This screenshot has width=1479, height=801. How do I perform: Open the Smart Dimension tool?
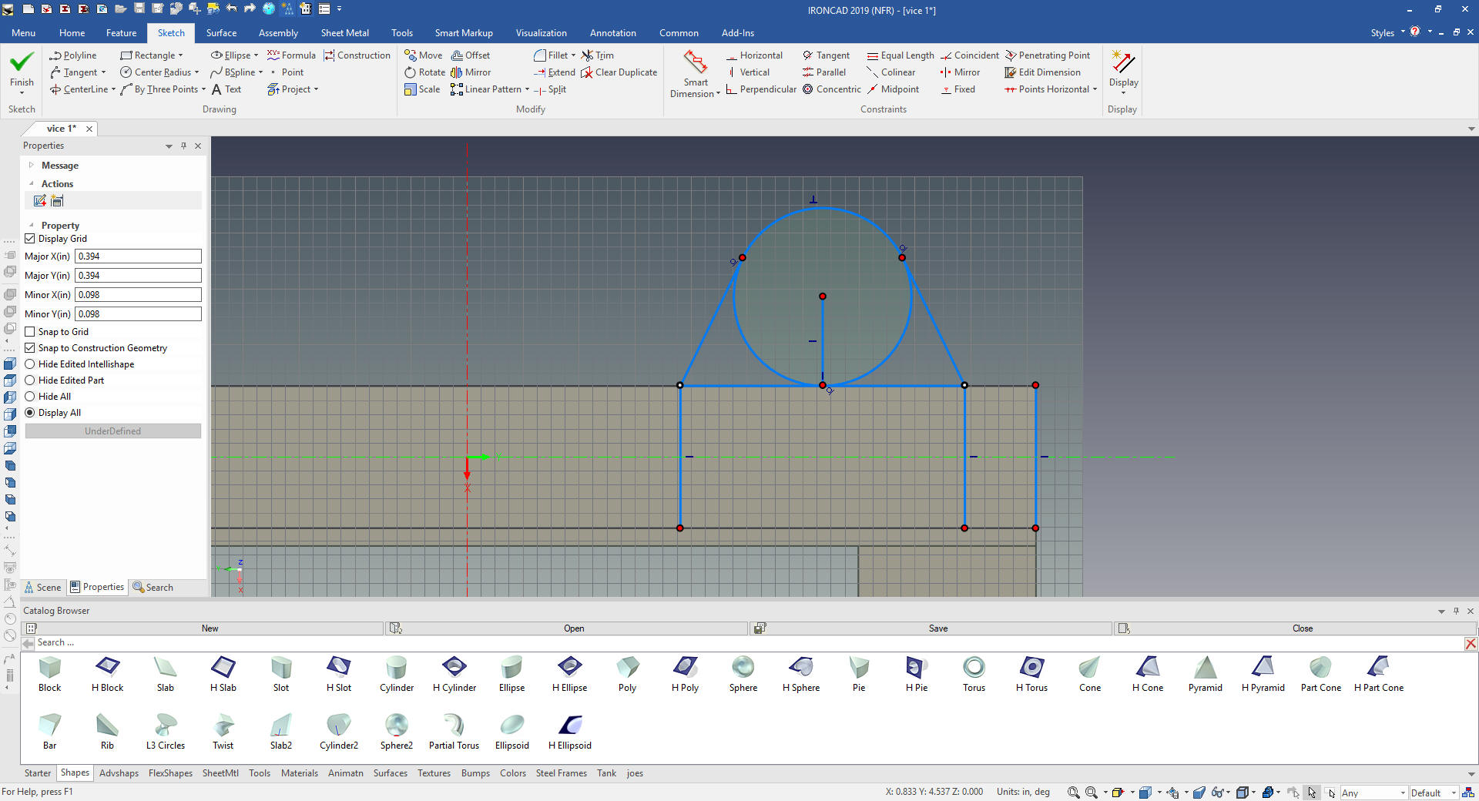[x=695, y=74]
